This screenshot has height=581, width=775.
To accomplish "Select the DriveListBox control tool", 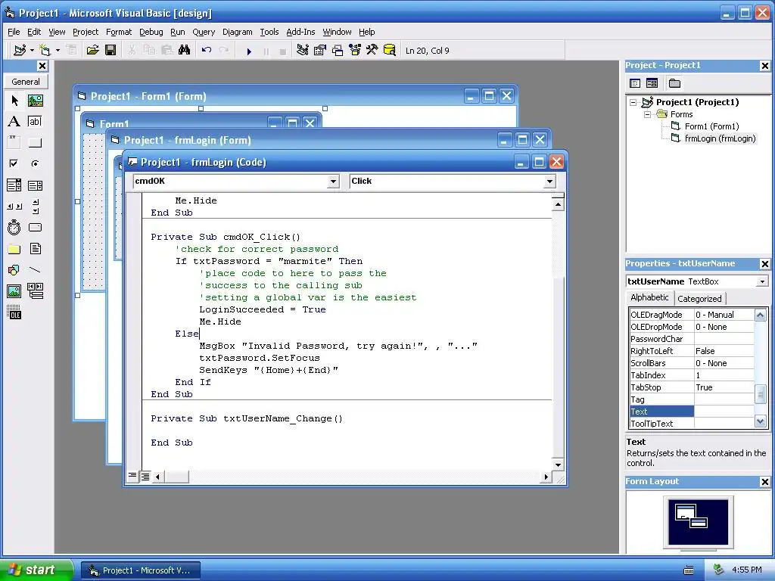I will point(35,227).
